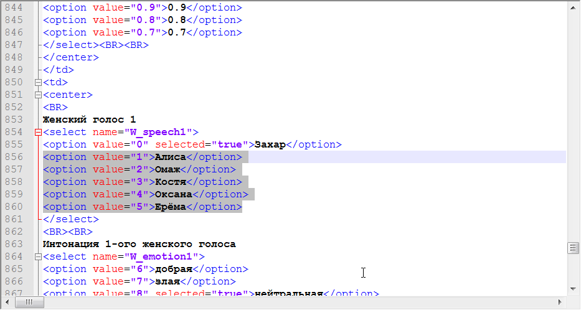
Task: Click the <BR> tag on line 852
Action: coord(55,107)
